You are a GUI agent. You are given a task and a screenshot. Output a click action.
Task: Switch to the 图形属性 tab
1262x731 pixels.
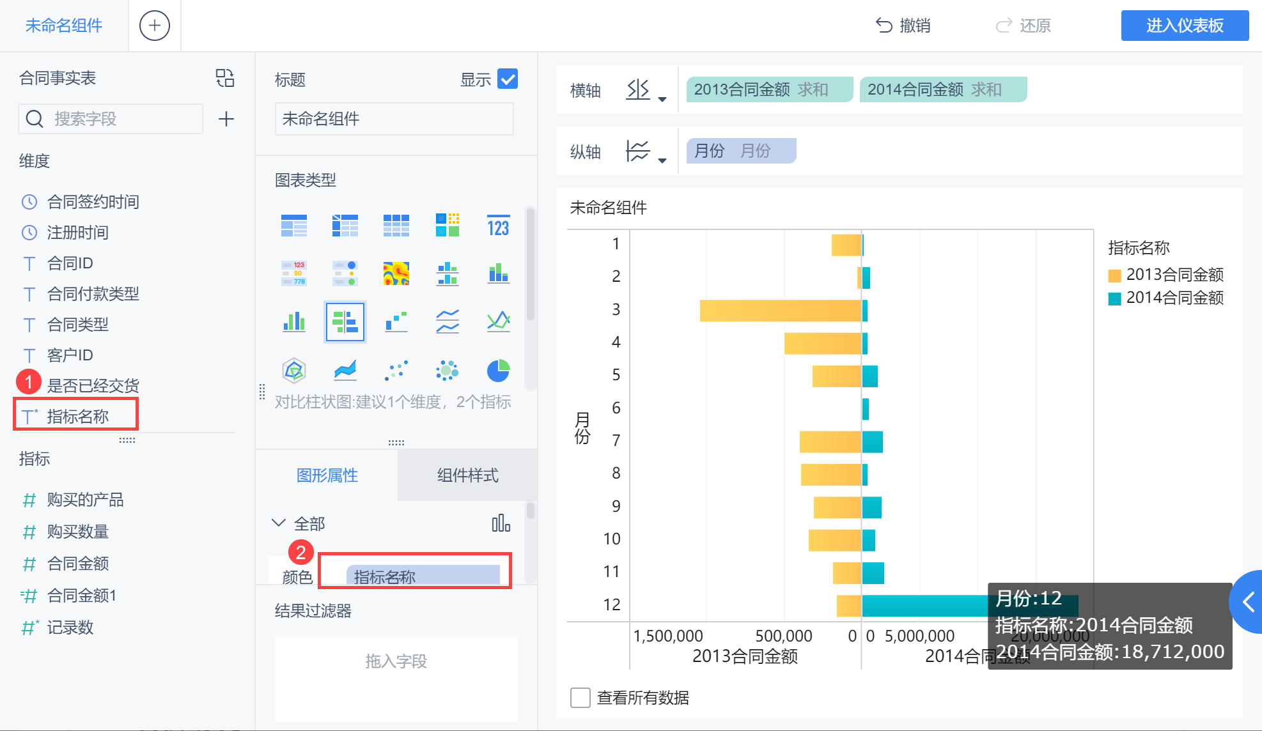(x=327, y=475)
